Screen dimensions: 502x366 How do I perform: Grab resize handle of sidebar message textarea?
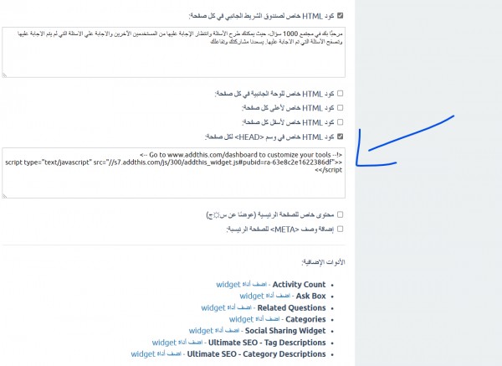tap(5, 78)
